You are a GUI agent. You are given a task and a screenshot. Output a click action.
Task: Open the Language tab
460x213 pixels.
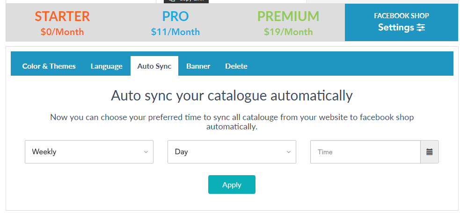(107, 66)
